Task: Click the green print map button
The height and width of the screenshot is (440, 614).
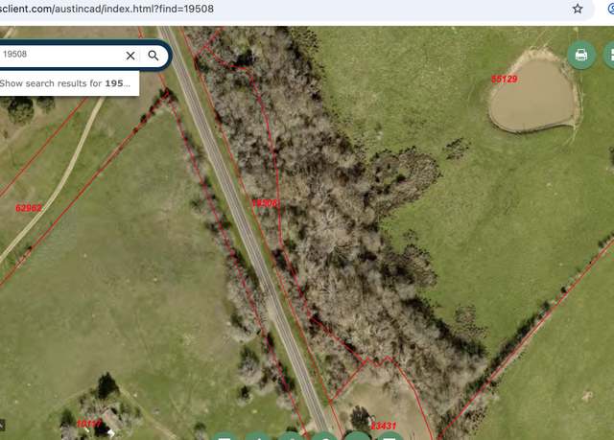Action: pyautogui.click(x=581, y=56)
